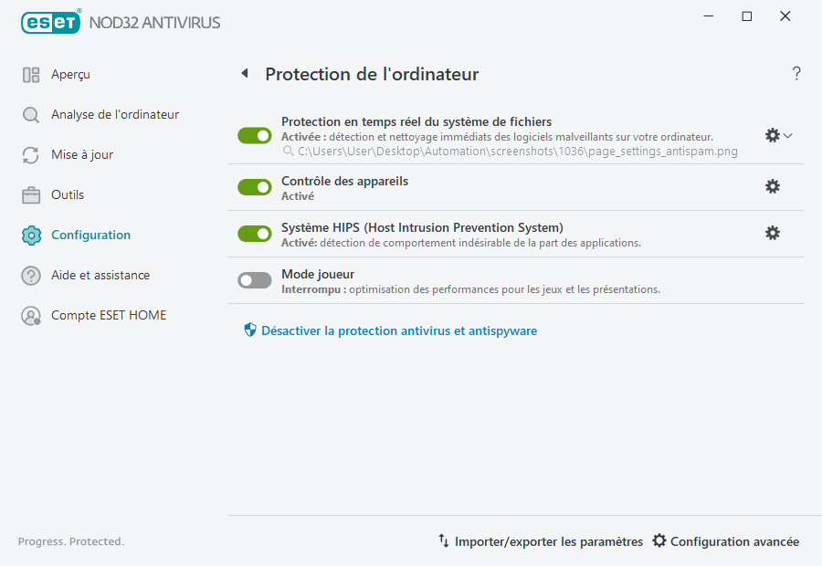Image resolution: width=822 pixels, height=566 pixels.
Task: Open settings gear for Contrôle des appareils
Action: click(x=773, y=186)
